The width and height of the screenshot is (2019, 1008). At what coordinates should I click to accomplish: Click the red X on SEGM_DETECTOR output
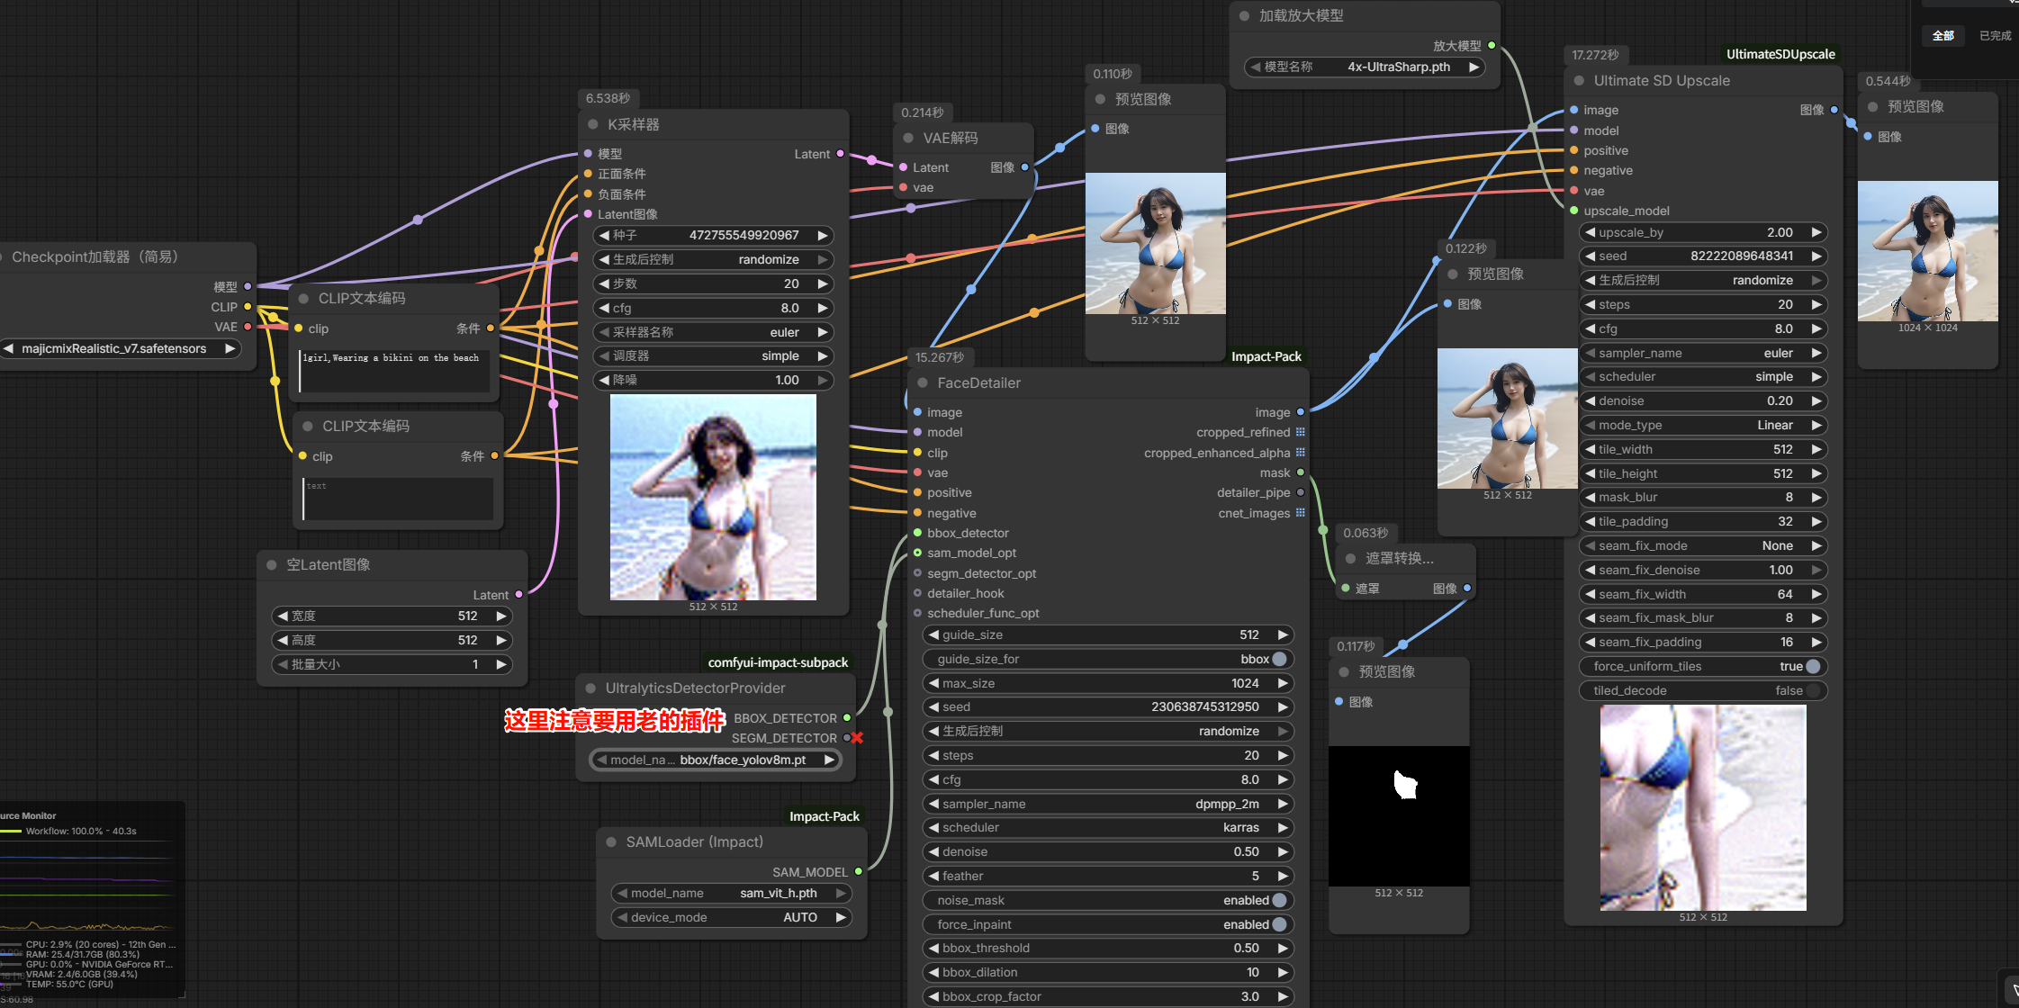click(857, 738)
